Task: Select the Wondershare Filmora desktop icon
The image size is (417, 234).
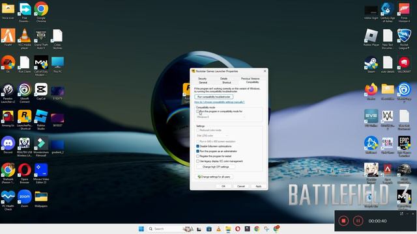Action: click(41, 146)
